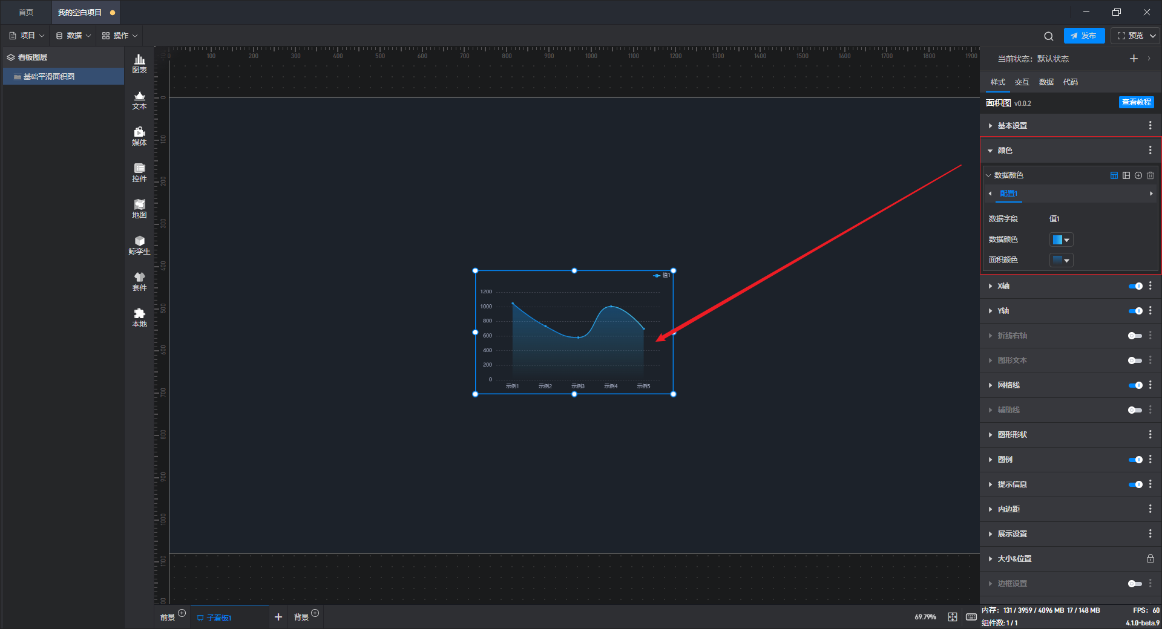Switch to the 代码 tab
1162x629 pixels.
(1071, 82)
